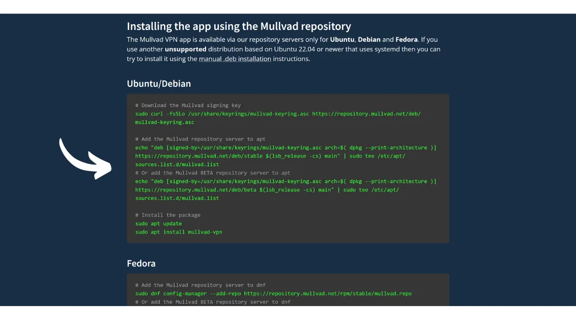Click the 'Installing the app using the Mullvad repository' heading
Screen dimensions: 576x320
coord(239,26)
